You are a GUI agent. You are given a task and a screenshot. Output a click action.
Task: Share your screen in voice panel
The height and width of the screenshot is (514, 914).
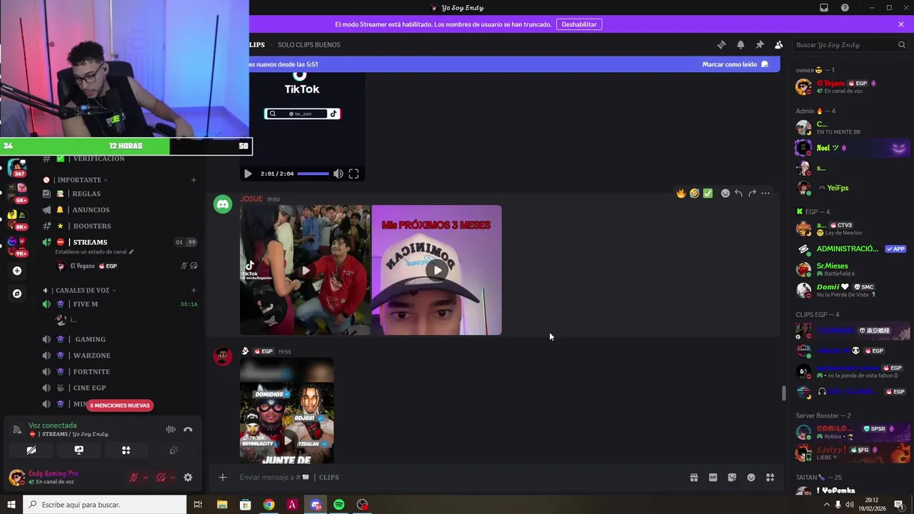pyautogui.click(x=79, y=450)
